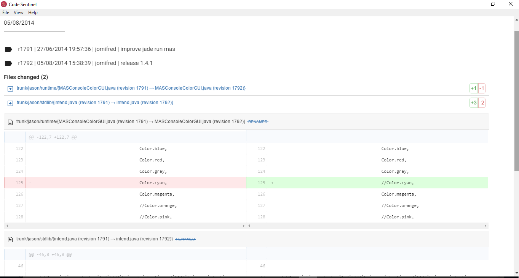The width and height of the screenshot is (519, 278).
Task: Click the -2 deletions badge for intend.java
Action: [482, 103]
